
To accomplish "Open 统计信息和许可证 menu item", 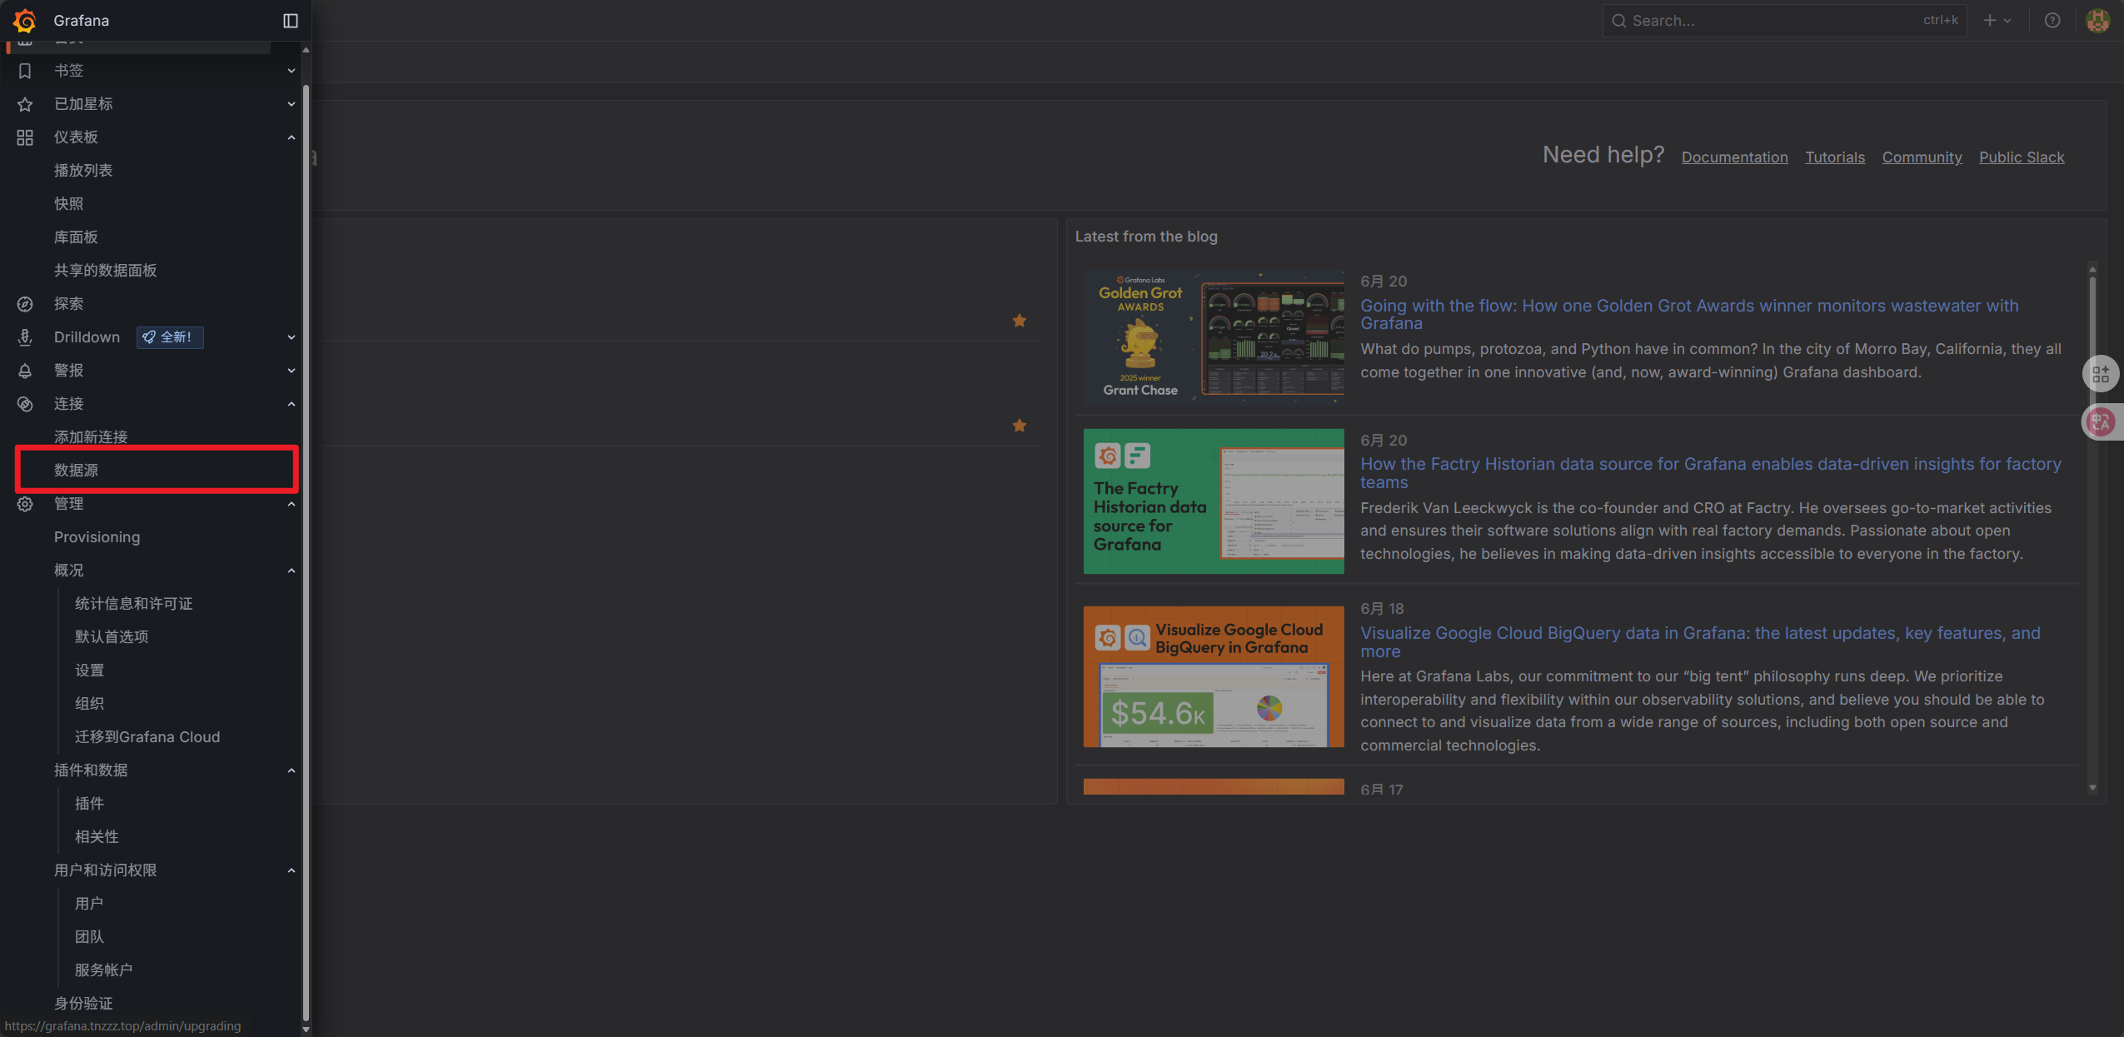I will (133, 604).
